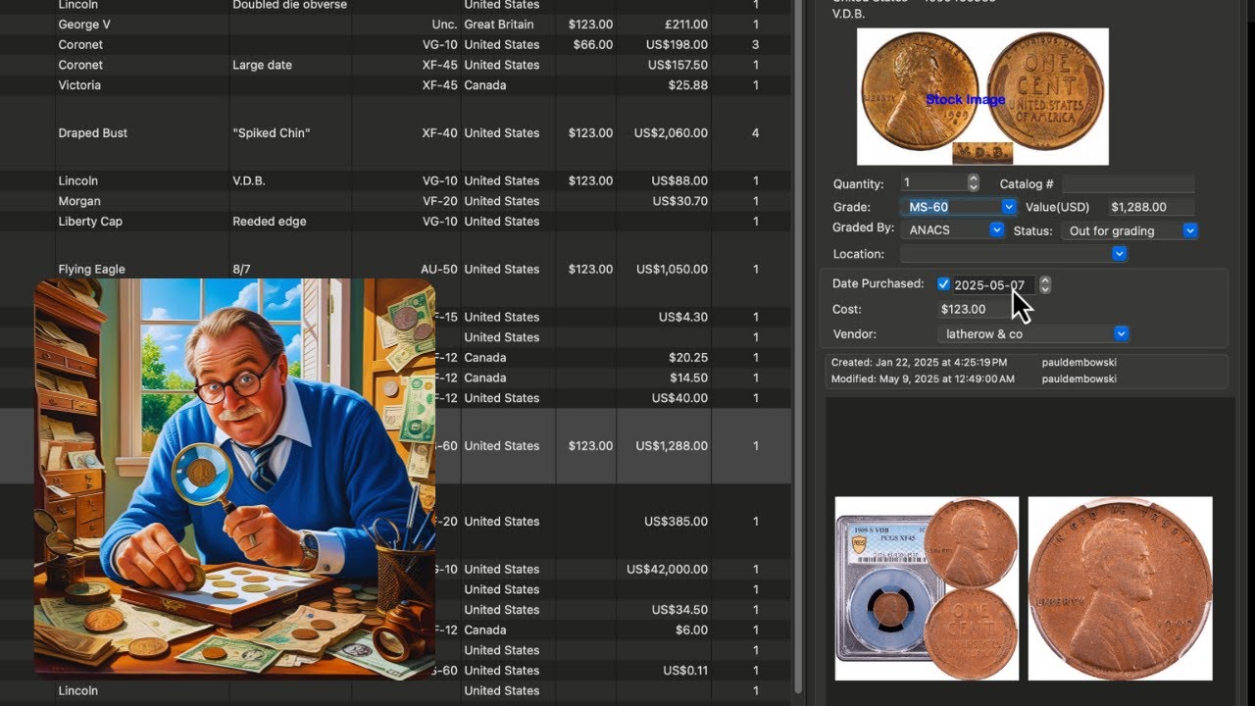Click the Date Purchased stepper arrows
1255x706 pixels.
click(1044, 284)
